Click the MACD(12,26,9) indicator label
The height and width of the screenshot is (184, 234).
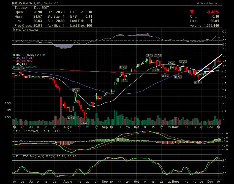(28, 131)
